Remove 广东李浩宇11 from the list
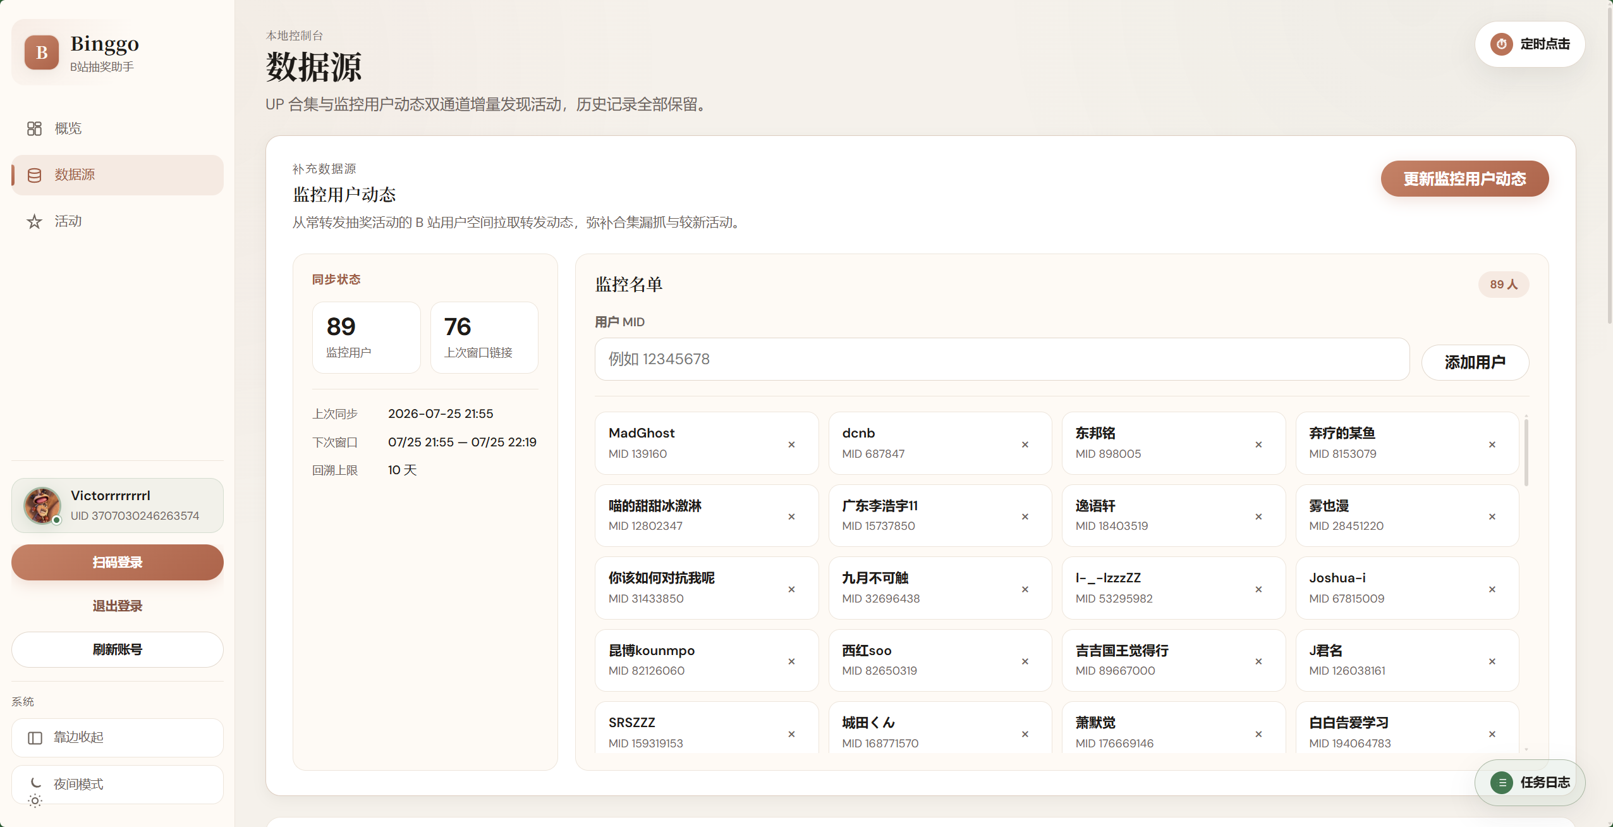Viewport: 1613px width, 827px height. (x=1025, y=517)
